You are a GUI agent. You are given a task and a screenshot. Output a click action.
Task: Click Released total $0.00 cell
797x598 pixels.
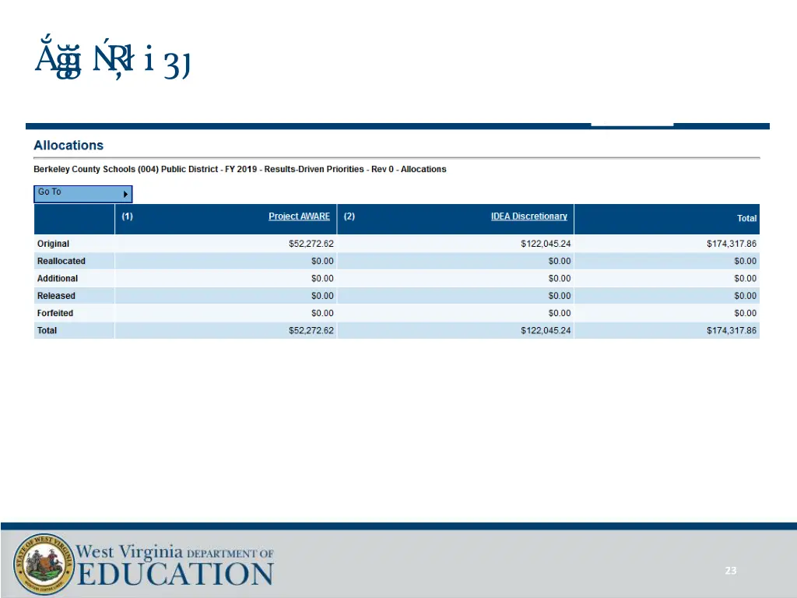tap(745, 295)
